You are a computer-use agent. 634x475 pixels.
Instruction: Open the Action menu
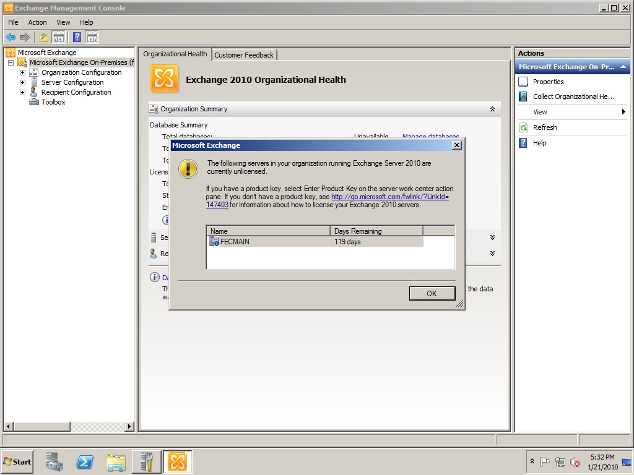[x=37, y=22]
